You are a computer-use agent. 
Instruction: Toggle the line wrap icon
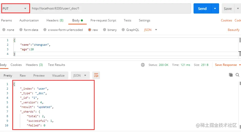[x=96, y=75]
